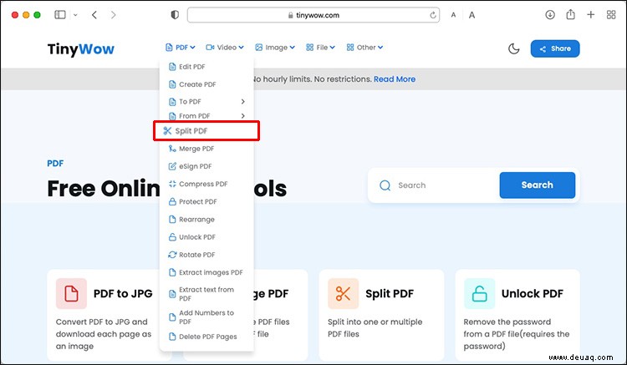Select Extract images PDF menu item
Screen dimensions: 627x365
tap(206, 272)
